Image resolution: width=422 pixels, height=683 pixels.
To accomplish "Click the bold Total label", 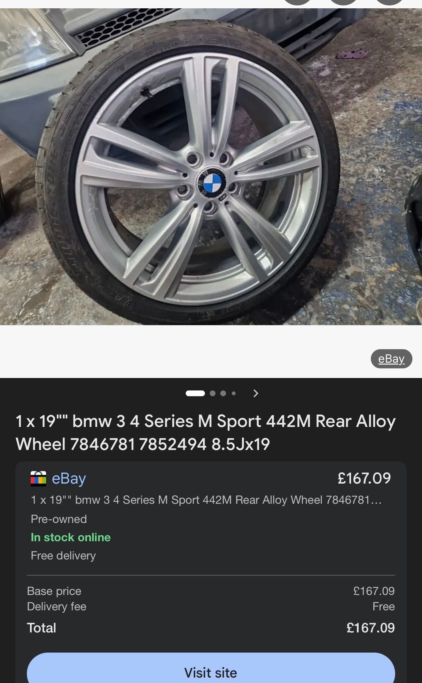I will pos(42,628).
